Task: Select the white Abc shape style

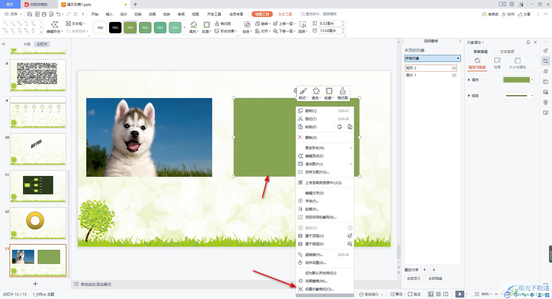Action: tap(100, 28)
